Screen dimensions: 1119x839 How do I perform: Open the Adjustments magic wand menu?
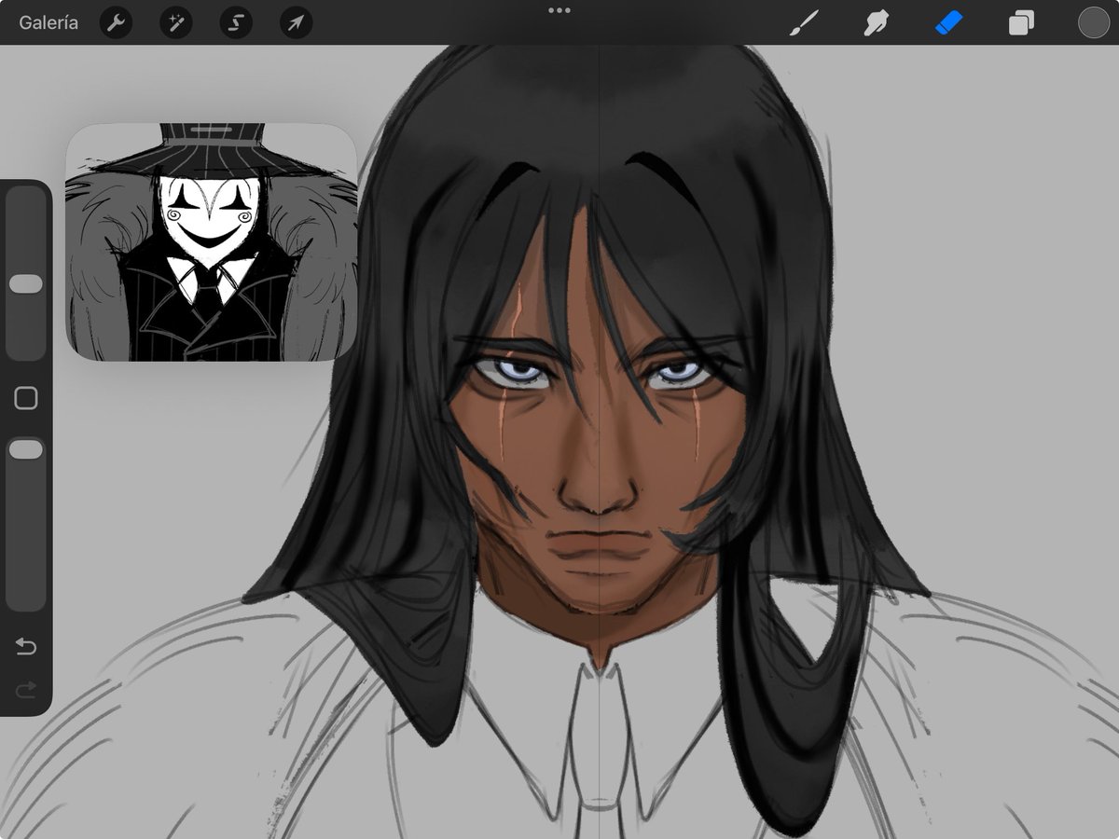pos(175,22)
